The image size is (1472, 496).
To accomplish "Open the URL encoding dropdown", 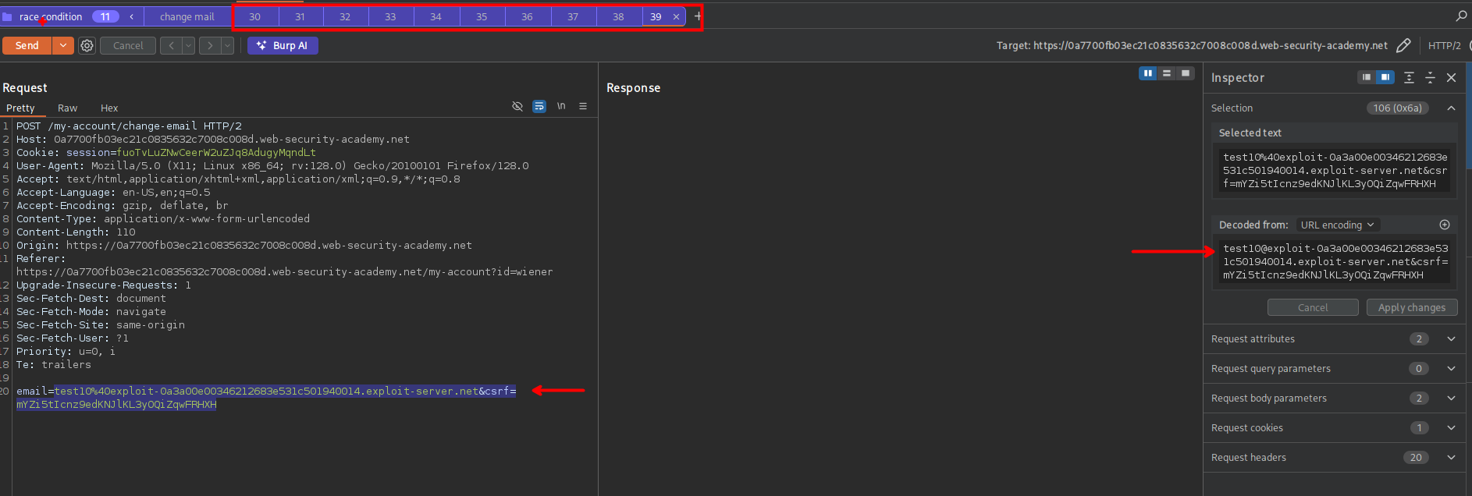I will (1337, 225).
